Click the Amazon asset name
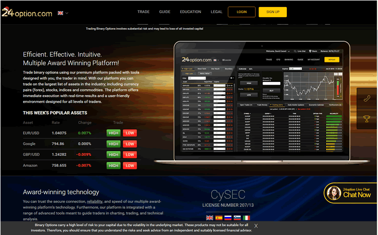 click(30, 166)
